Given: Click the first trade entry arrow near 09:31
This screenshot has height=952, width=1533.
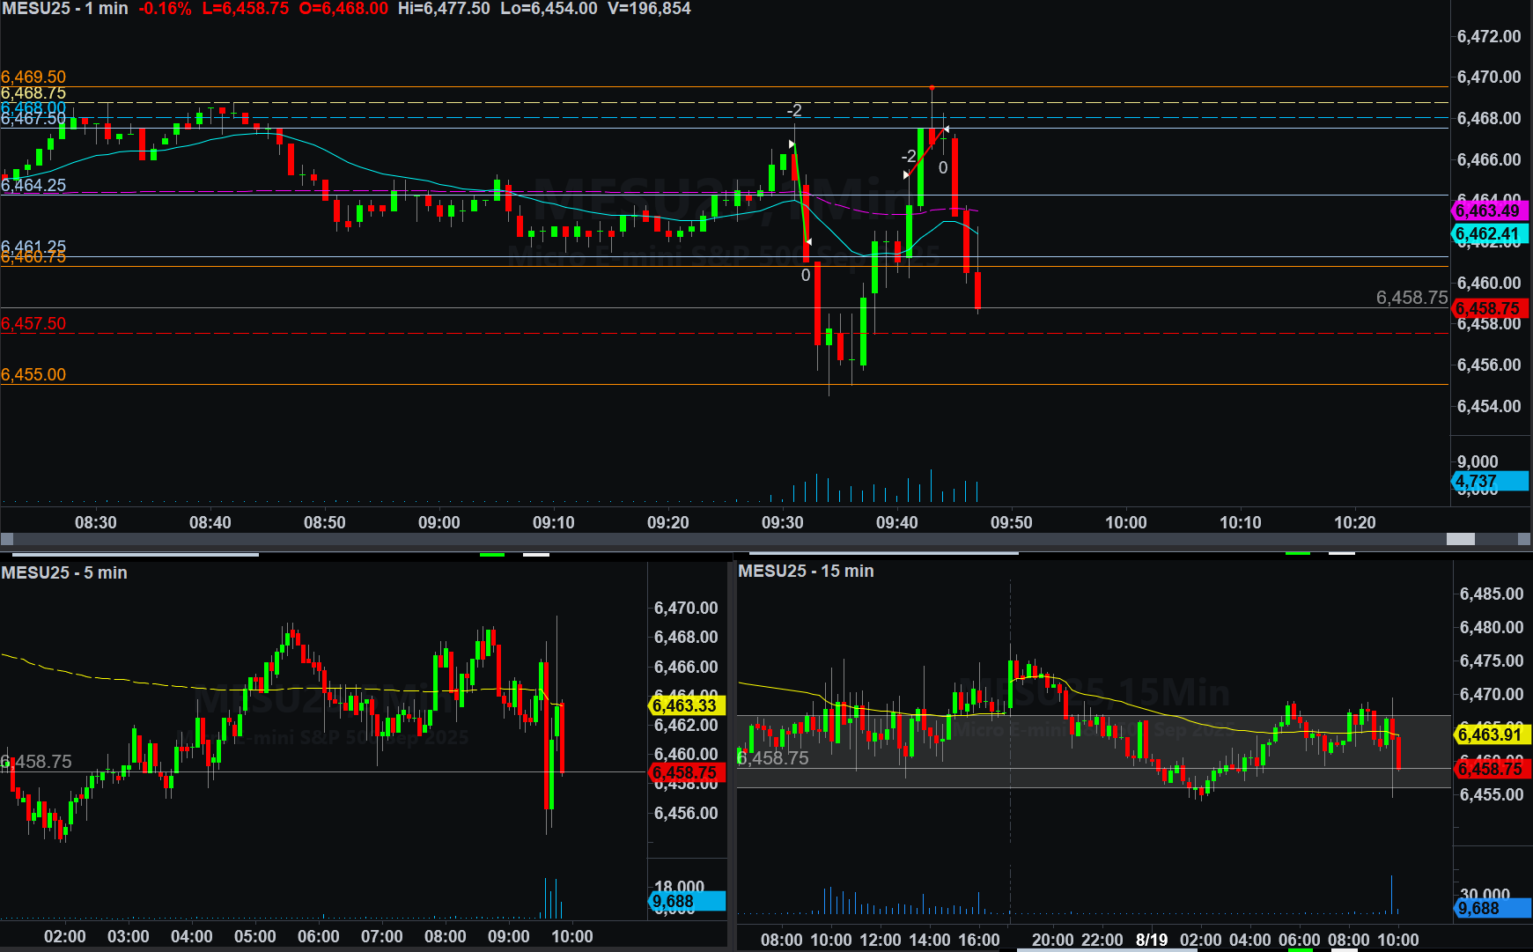Looking at the screenshot, I should (x=792, y=144).
